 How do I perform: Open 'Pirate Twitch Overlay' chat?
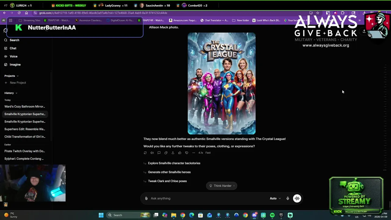tap(25, 151)
